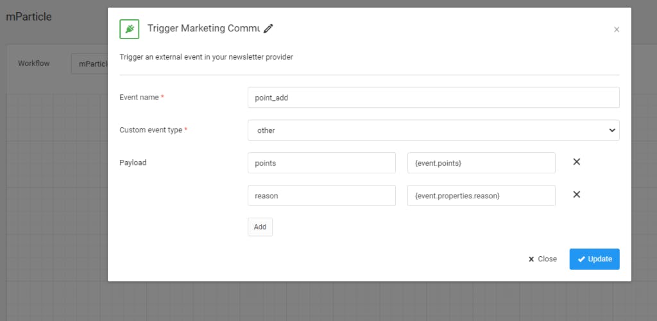Click the Trigger Marketing Commu title text

(203, 28)
